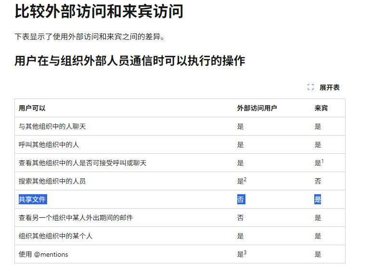Click the 搜索其他组织中的人员 row text
372x274 pixels.
(52, 181)
